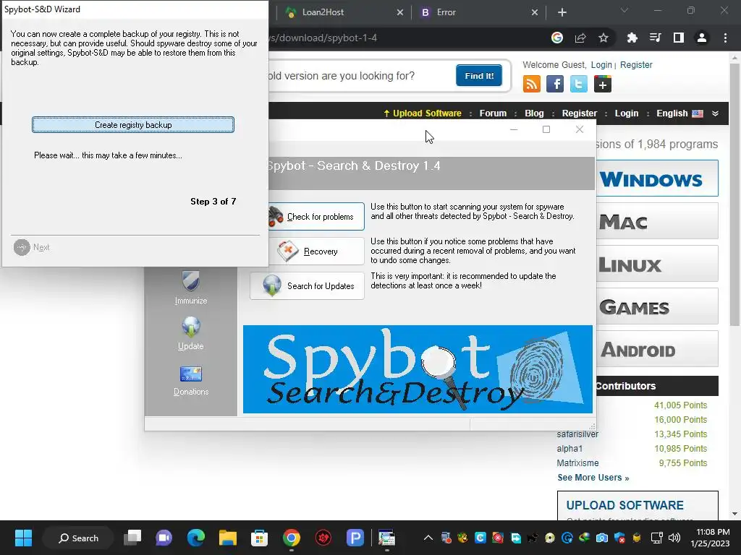
Task: Open contributor alpha1 profile
Action: 569,448
